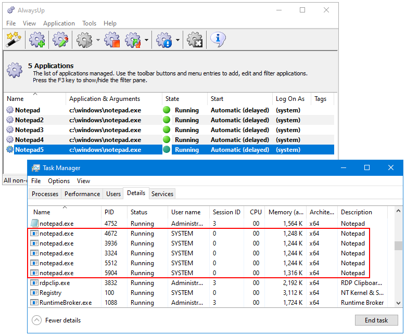The width and height of the screenshot is (406, 336).
Task: Select the Notepad3 application row
Action: tap(170, 130)
